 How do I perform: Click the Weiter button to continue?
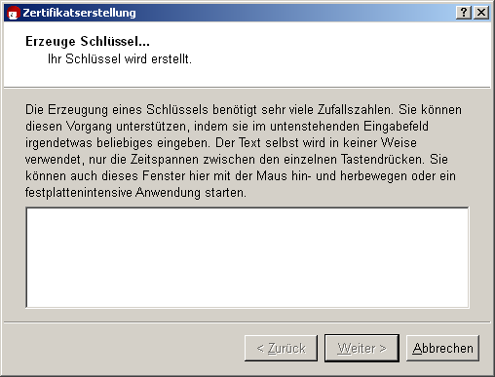[x=362, y=348]
